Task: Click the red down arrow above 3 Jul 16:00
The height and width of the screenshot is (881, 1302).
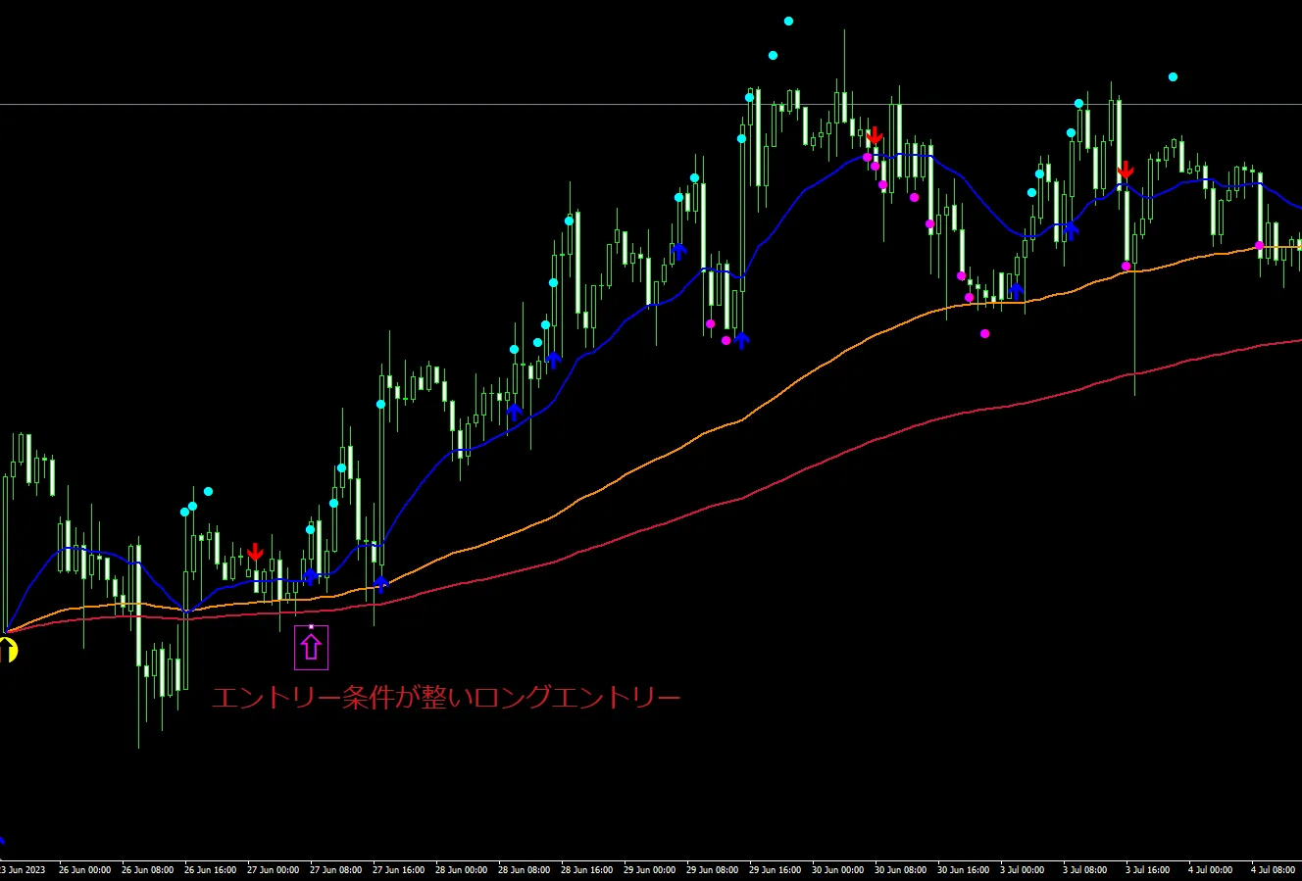Action: tap(1126, 171)
